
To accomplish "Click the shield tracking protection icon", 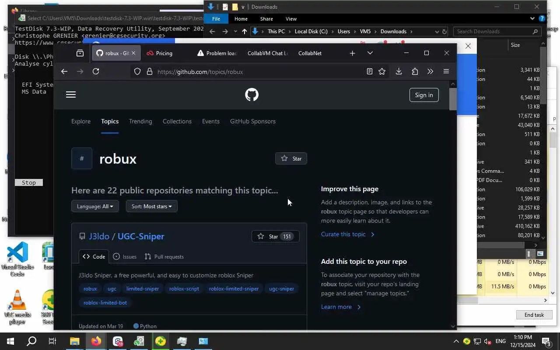I will [137, 72].
